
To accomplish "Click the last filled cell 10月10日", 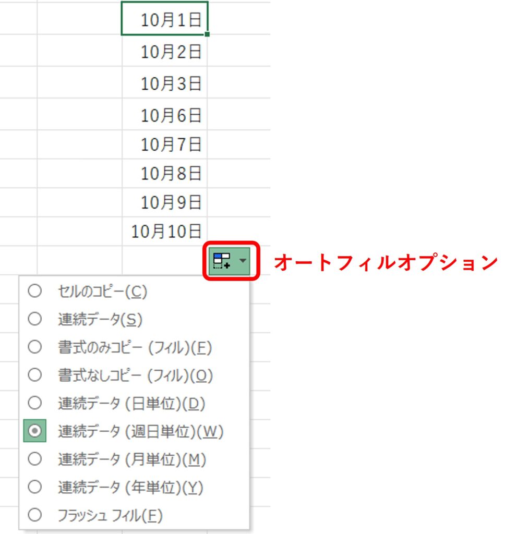I will tap(165, 231).
